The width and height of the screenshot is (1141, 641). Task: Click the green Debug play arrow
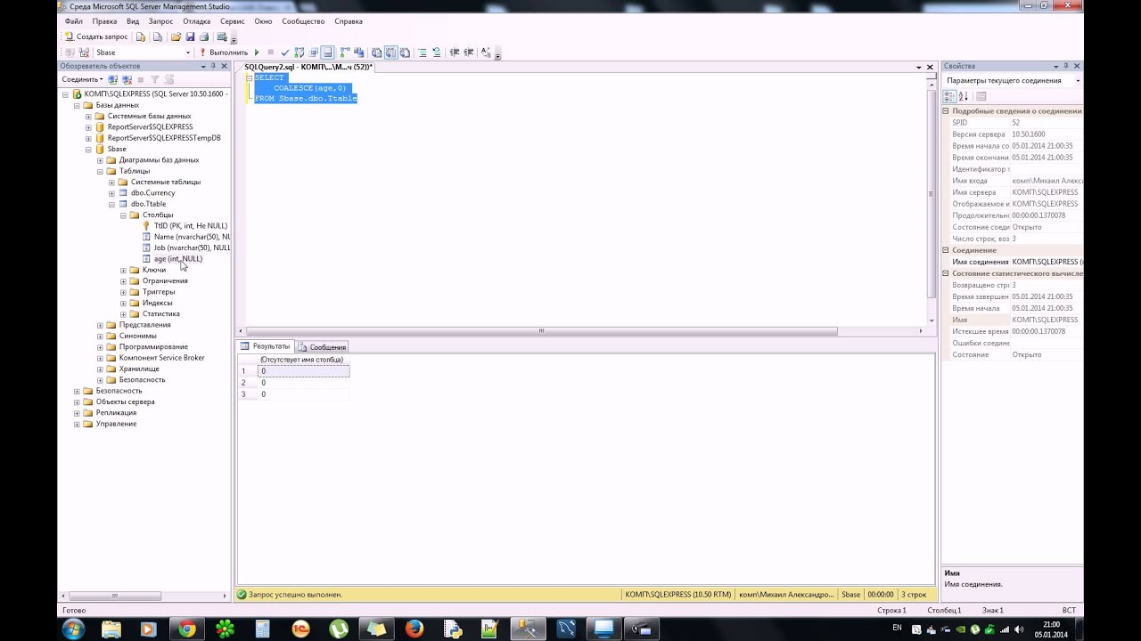(257, 53)
